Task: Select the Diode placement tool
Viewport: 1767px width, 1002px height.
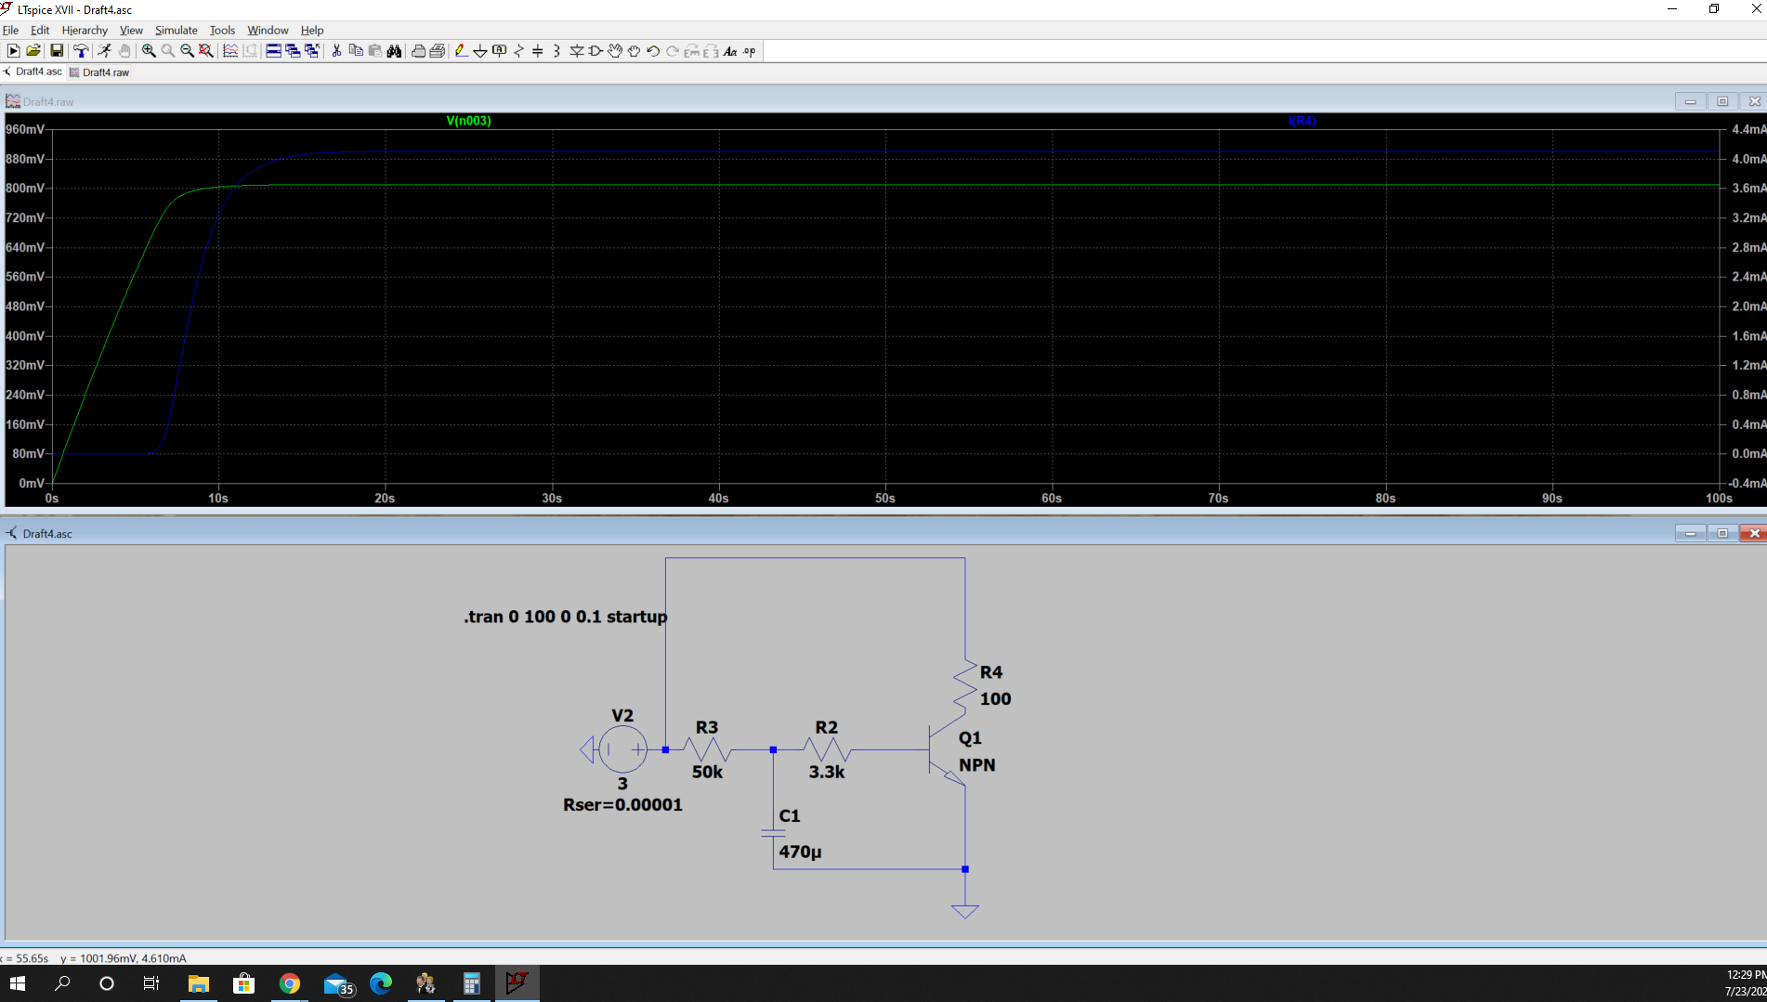Action: pyautogui.click(x=576, y=51)
